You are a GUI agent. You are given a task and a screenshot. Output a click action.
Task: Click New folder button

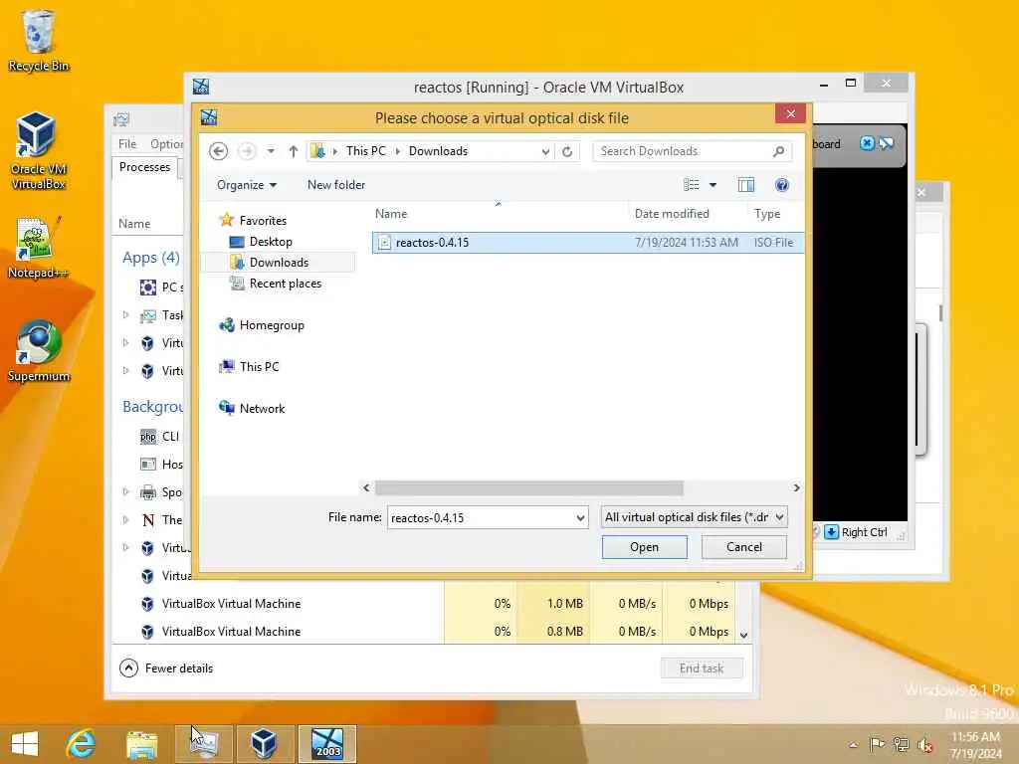pyautogui.click(x=336, y=185)
